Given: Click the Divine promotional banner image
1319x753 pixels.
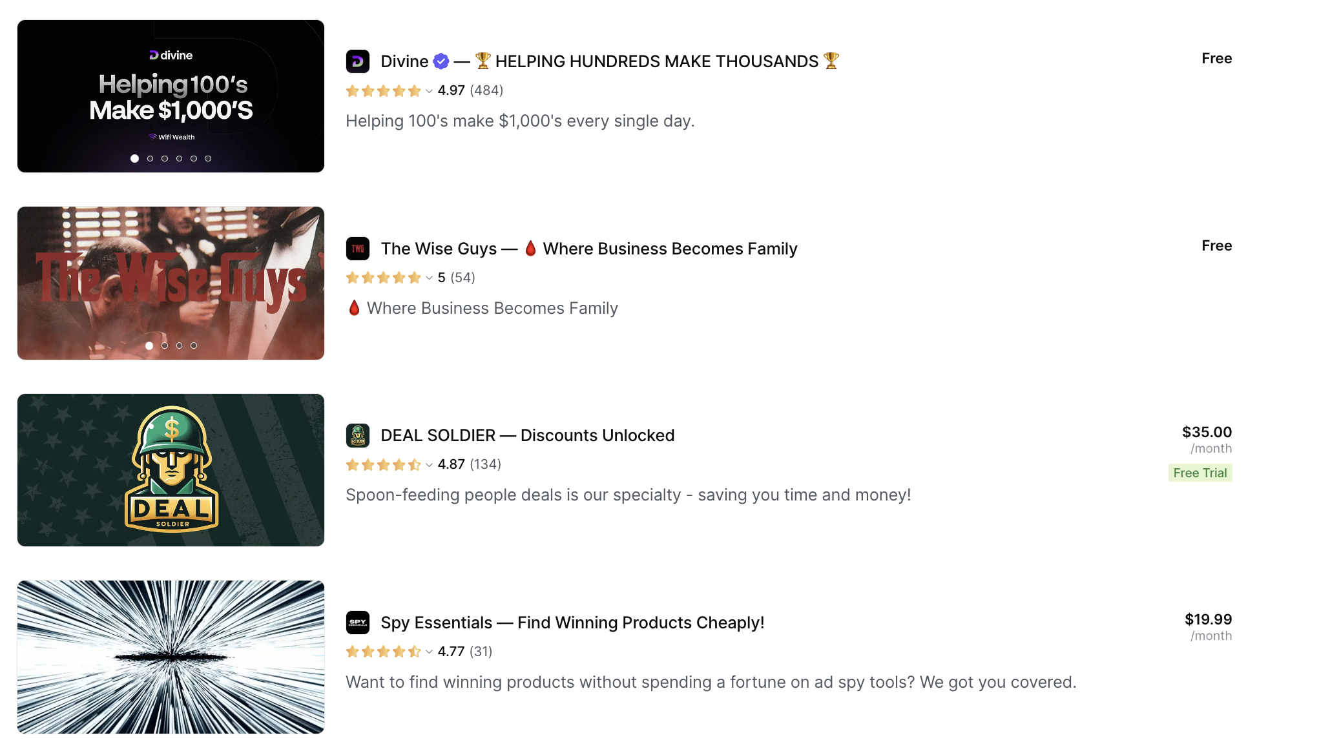Looking at the screenshot, I should pyautogui.click(x=170, y=96).
